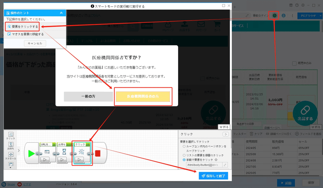The image size is (323, 188).
Task: Select the URLを… step block icon
Action: pos(47,152)
